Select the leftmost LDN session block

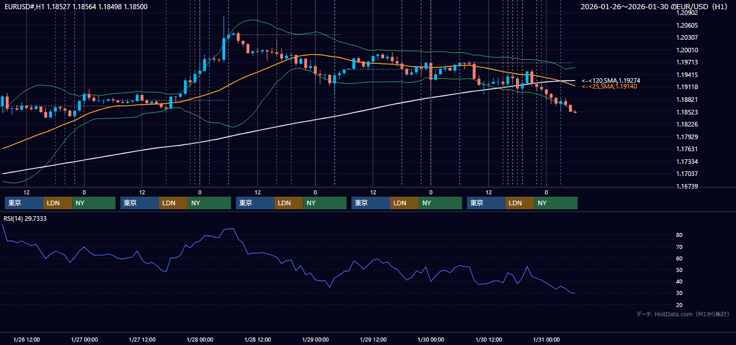(x=58, y=203)
